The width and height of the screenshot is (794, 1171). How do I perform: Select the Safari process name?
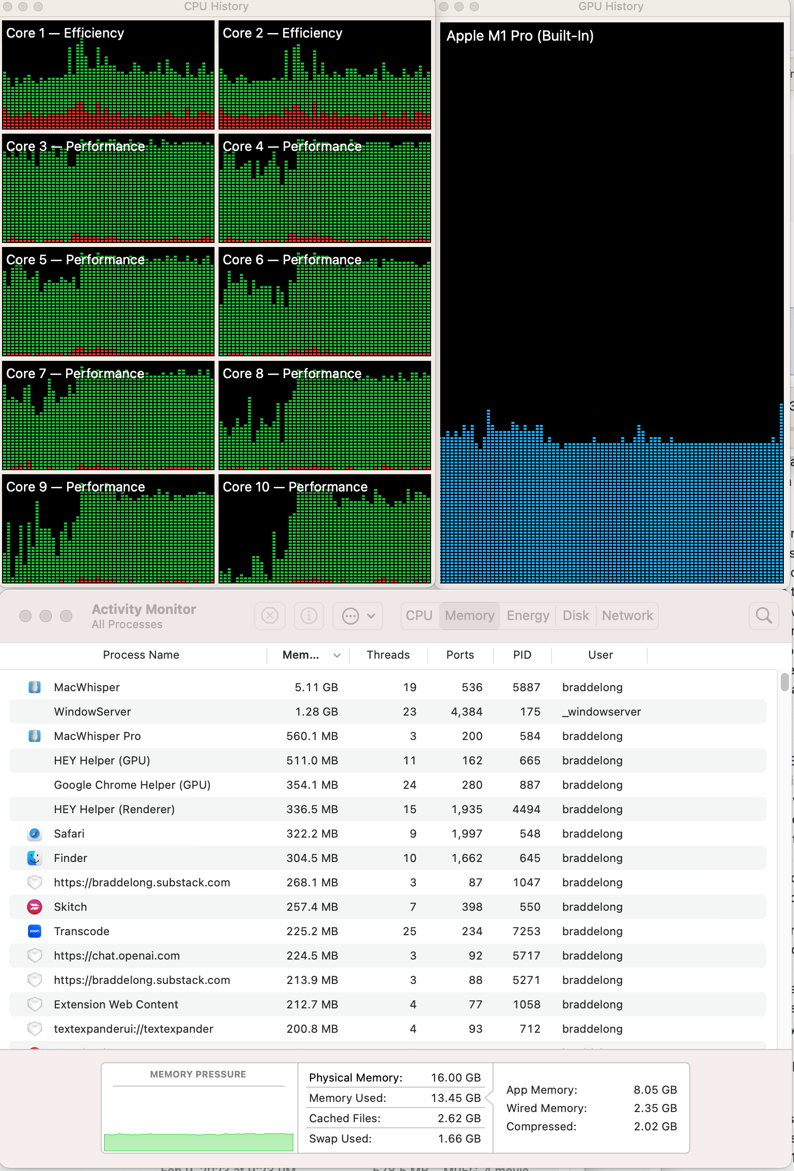coord(69,834)
